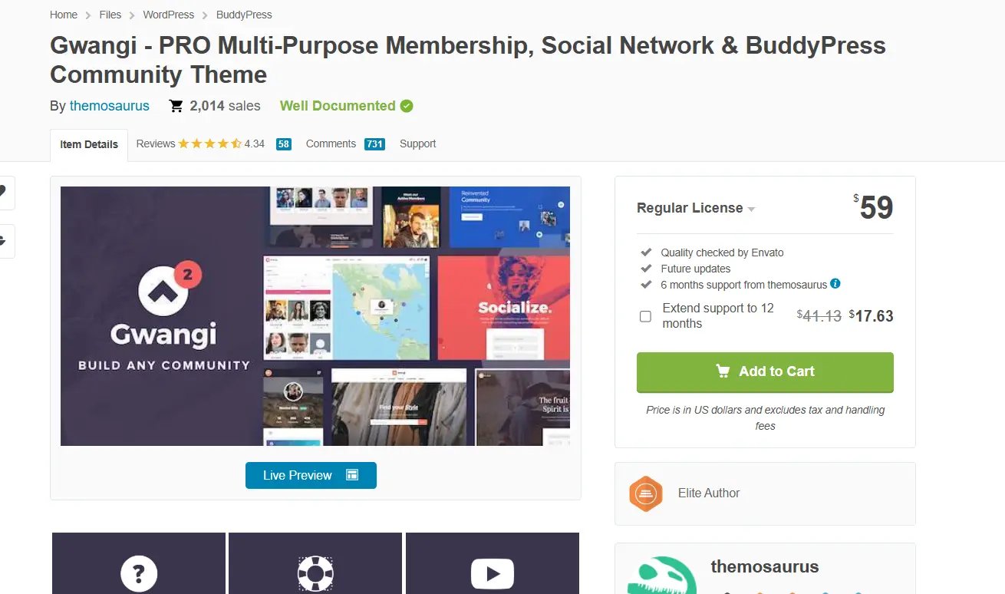The image size is (1005, 594).
Task: Click the shopping cart icon beside sales count
Action: (175, 105)
